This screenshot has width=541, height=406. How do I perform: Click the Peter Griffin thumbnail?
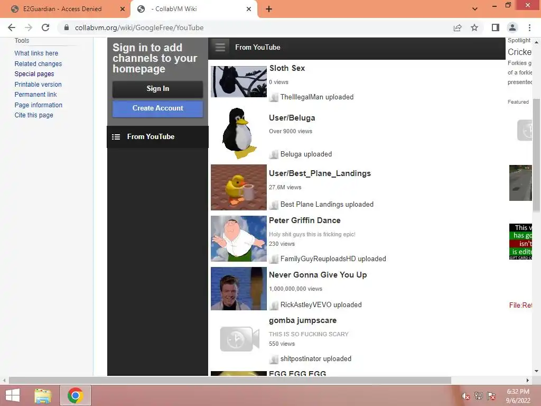click(239, 238)
